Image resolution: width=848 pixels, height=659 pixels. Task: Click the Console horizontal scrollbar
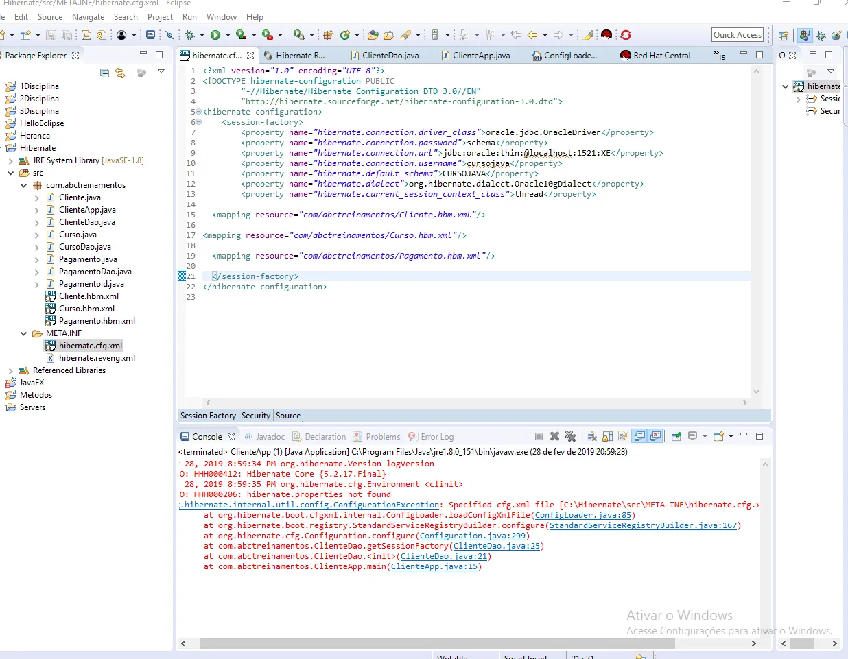click(437, 643)
